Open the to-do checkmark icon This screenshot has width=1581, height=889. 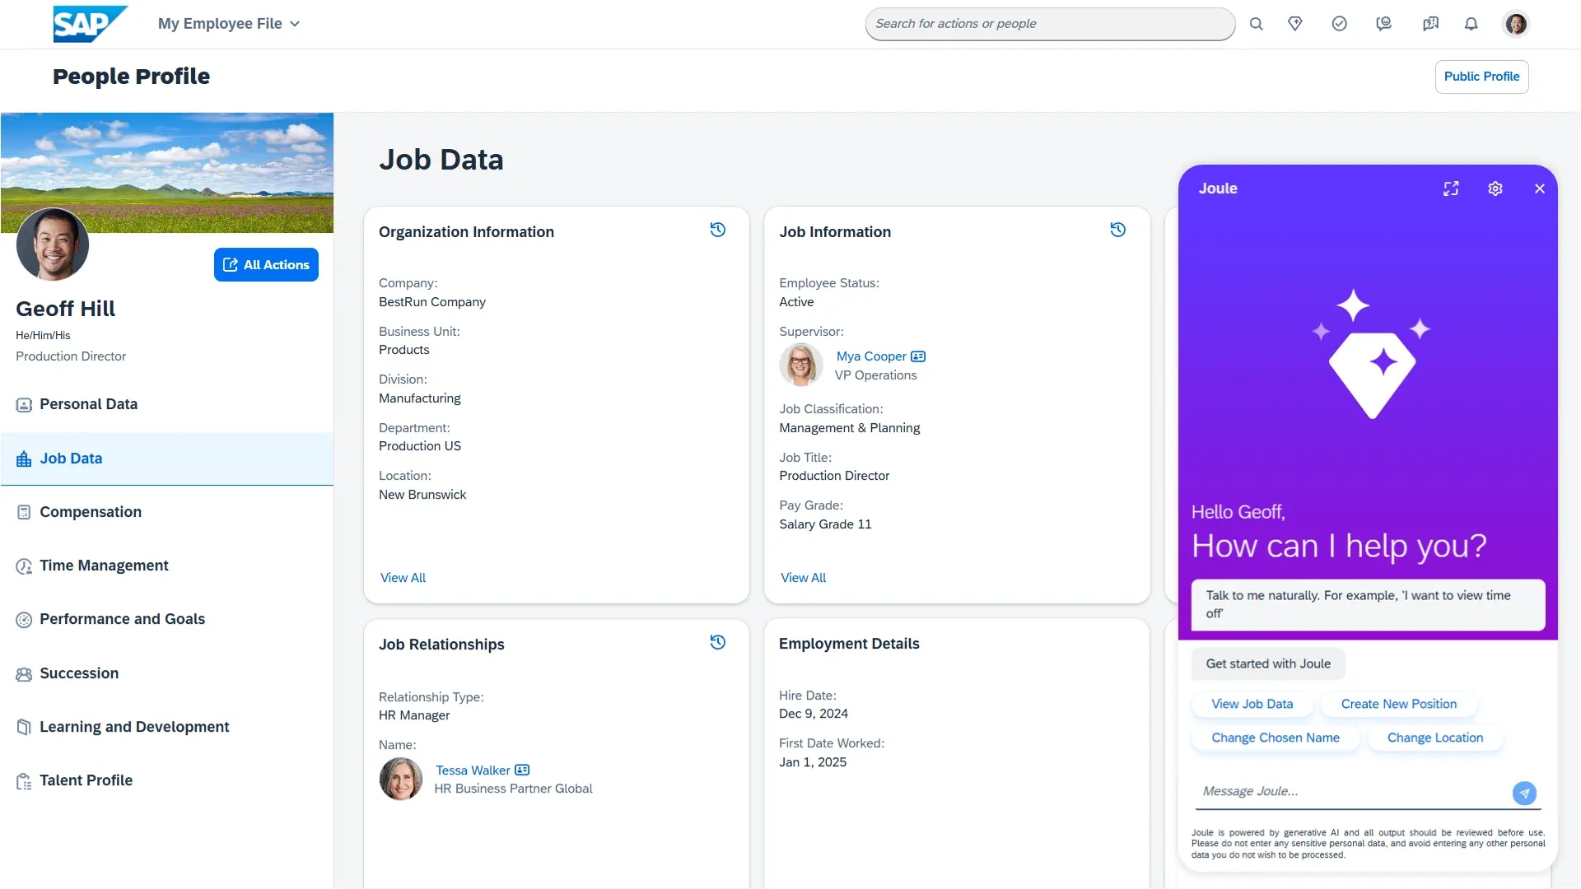coord(1340,24)
